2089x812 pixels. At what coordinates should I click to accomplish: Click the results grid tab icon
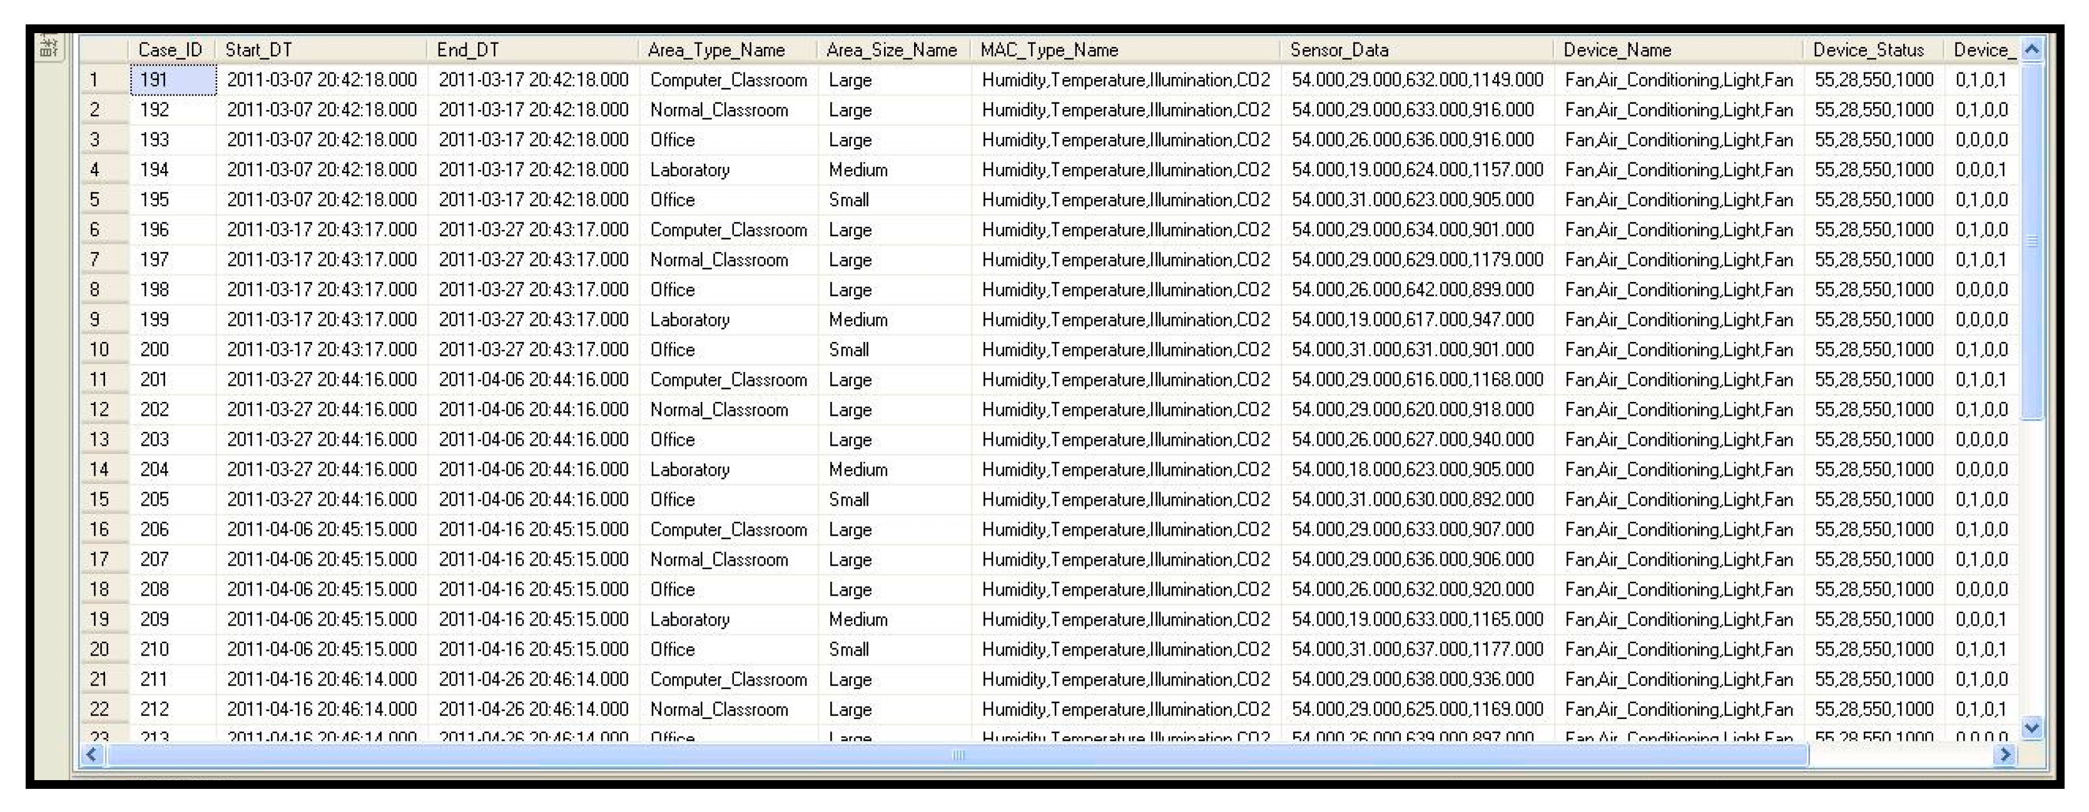[x=49, y=47]
